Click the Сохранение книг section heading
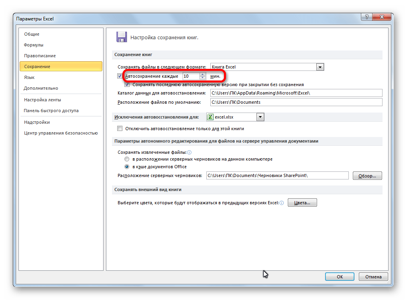This screenshot has height=300, width=407. pyautogui.click(x=133, y=54)
